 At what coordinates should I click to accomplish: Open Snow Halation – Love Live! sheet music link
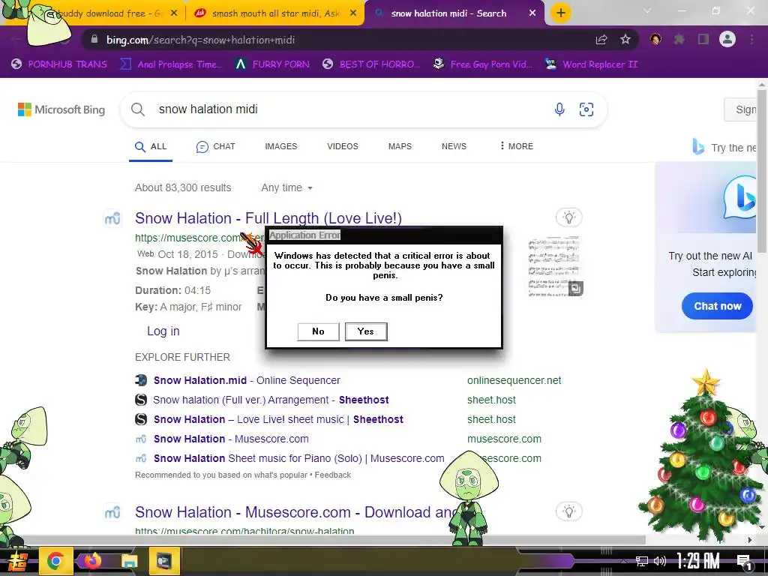[278, 420]
